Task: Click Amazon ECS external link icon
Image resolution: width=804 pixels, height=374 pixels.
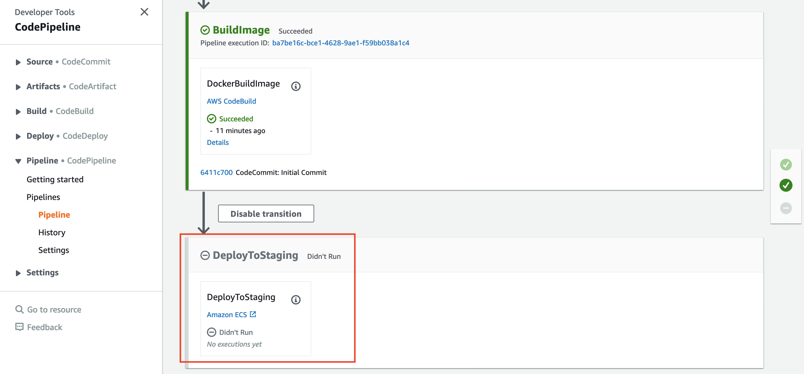Action: click(x=253, y=314)
